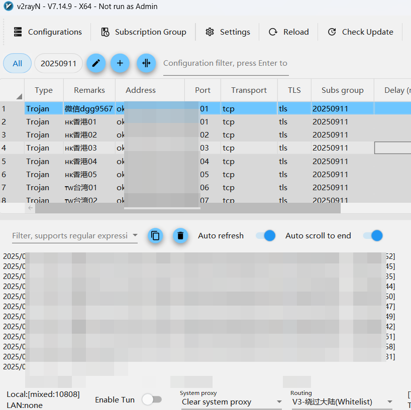Click the plus add subscription icon
Screen dimensions: 411x410
pos(120,63)
